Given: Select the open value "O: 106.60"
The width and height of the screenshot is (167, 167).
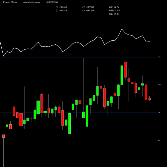Looking at the screenshot, I should (x=61, y=7).
